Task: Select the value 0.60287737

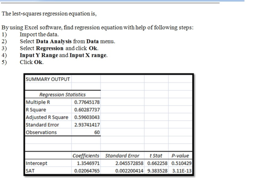Action: coord(87,110)
